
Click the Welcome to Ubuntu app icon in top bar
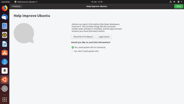pos(15,2)
